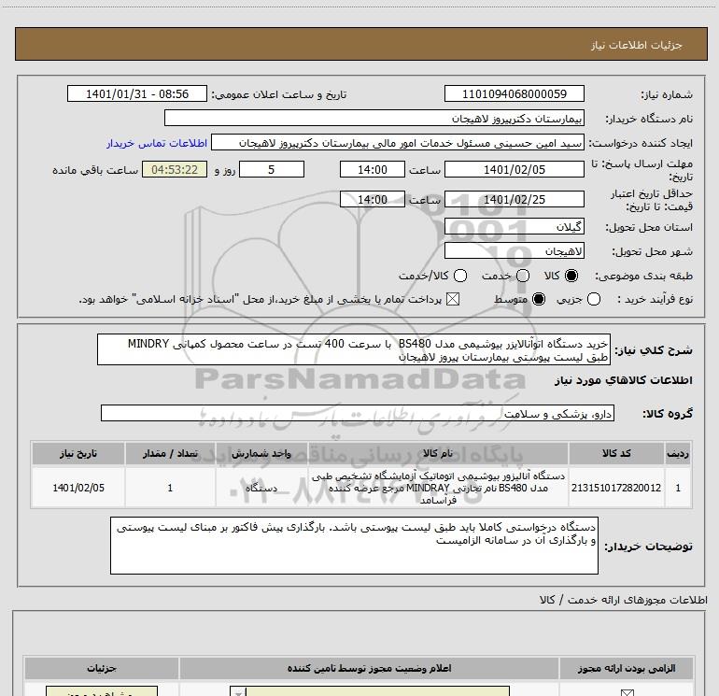This screenshot has height=696, width=719.
Task: Click the announcement date field 1401/01/31 - 08:56
Action: click(137, 93)
